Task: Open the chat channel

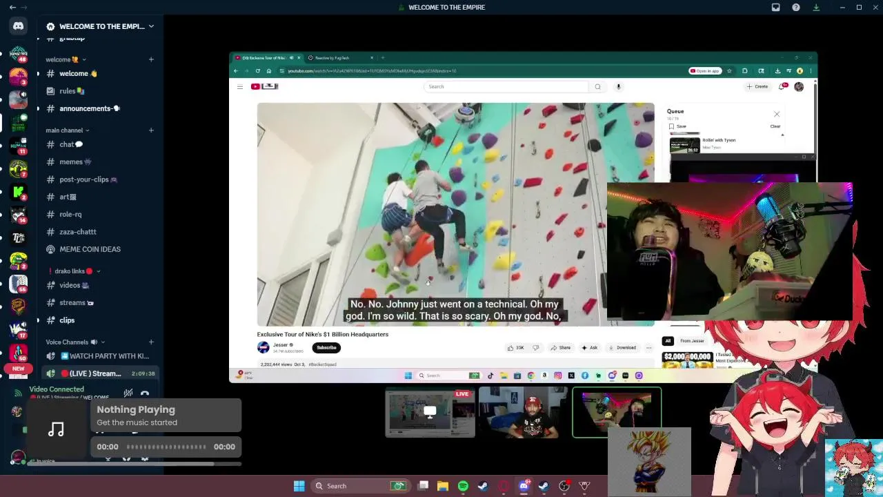Action: click(x=100, y=144)
